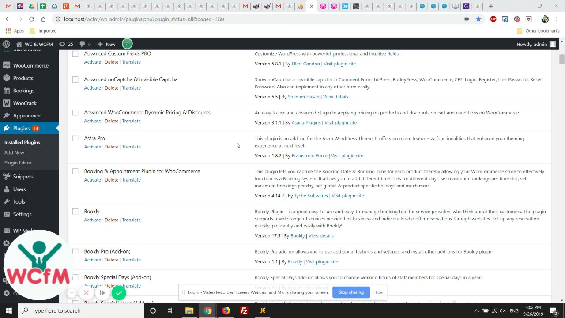The image size is (565, 318).
Task: Open the Plugins sidebar menu
Action: [29, 128]
